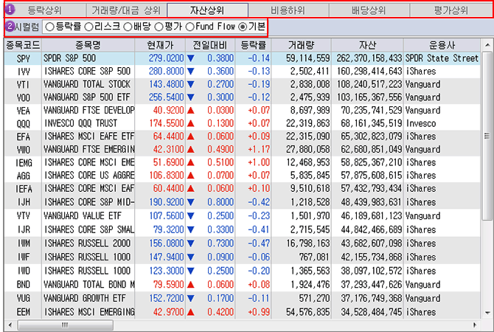
Task: Pick the 평가 radio option
Action: click(159, 27)
